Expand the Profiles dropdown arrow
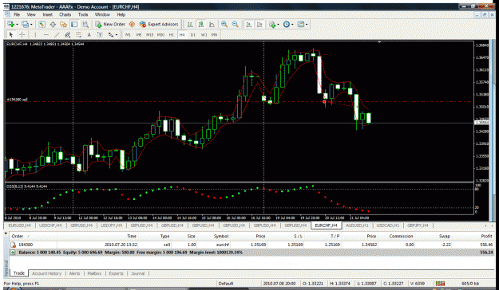This screenshot has height=290, width=499. pos(31,25)
